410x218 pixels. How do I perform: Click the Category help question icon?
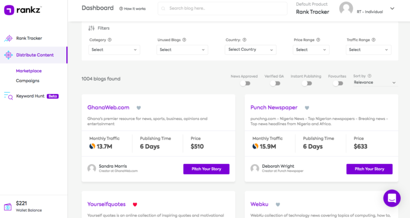110,40
